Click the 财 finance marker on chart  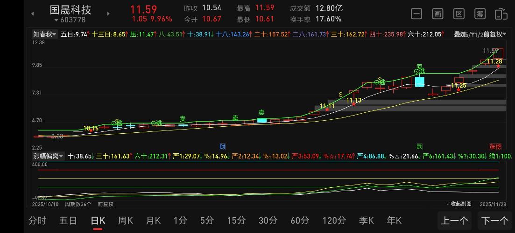(x=223, y=147)
